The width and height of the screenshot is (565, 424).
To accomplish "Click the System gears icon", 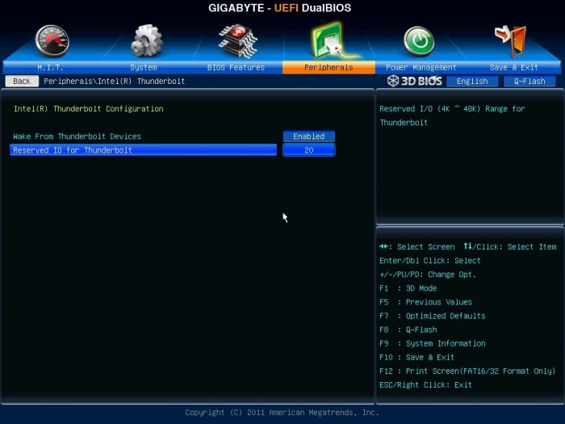I will pos(146,40).
